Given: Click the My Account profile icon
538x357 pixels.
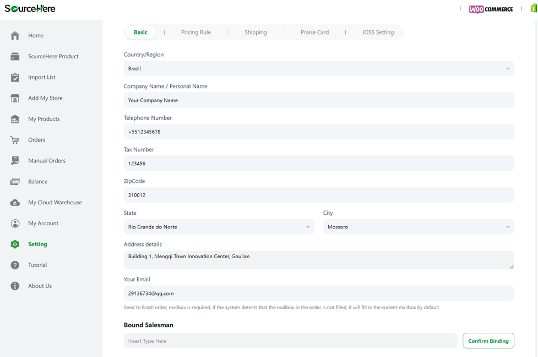Looking at the screenshot, I should point(15,224).
